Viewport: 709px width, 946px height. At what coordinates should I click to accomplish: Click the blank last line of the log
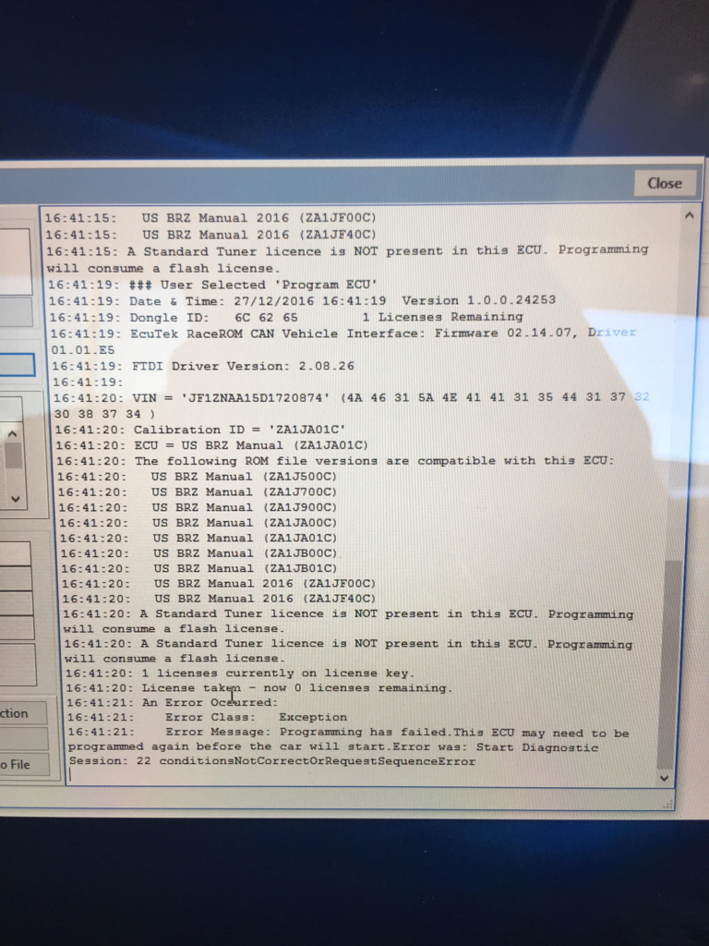pos(277,776)
